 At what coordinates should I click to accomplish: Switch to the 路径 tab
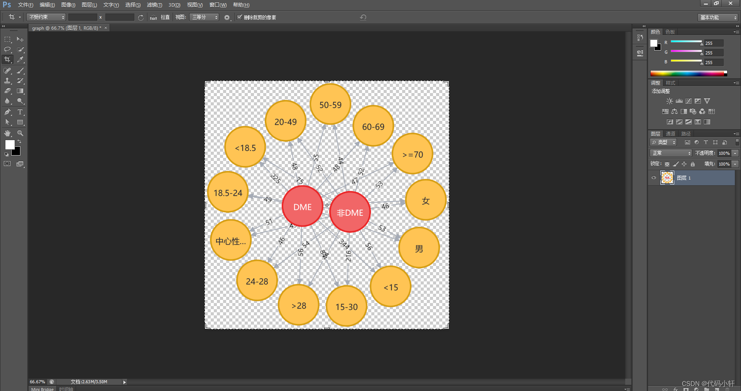(x=686, y=134)
